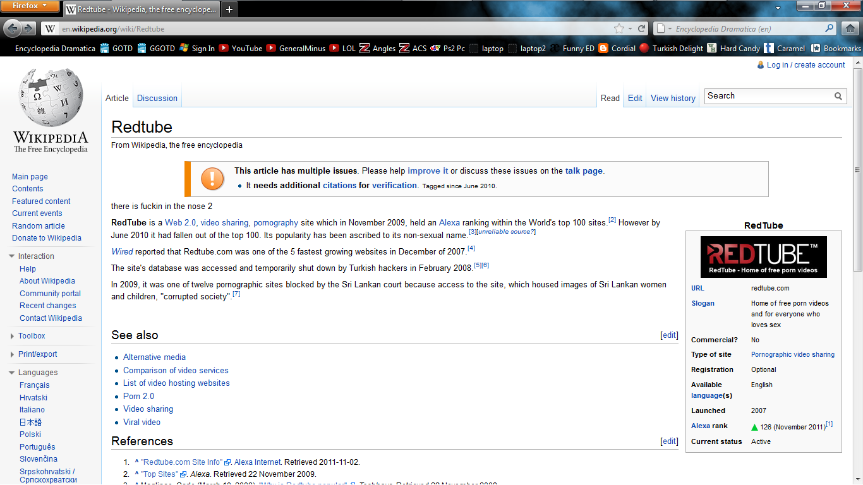Open the orange Firefox menu button
This screenshot has width=863, height=485.
(x=30, y=7)
